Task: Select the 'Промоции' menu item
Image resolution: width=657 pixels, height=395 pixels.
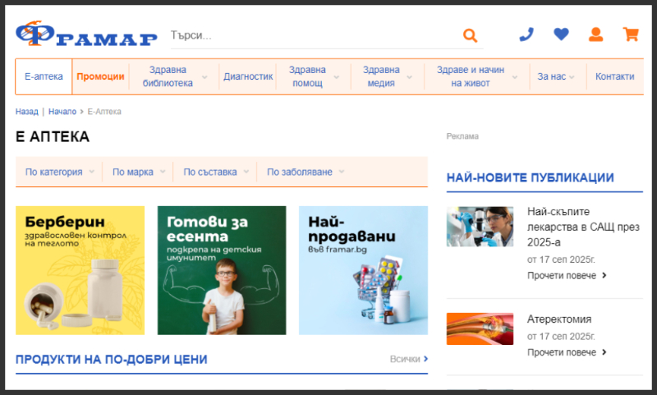Action: [x=100, y=76]
